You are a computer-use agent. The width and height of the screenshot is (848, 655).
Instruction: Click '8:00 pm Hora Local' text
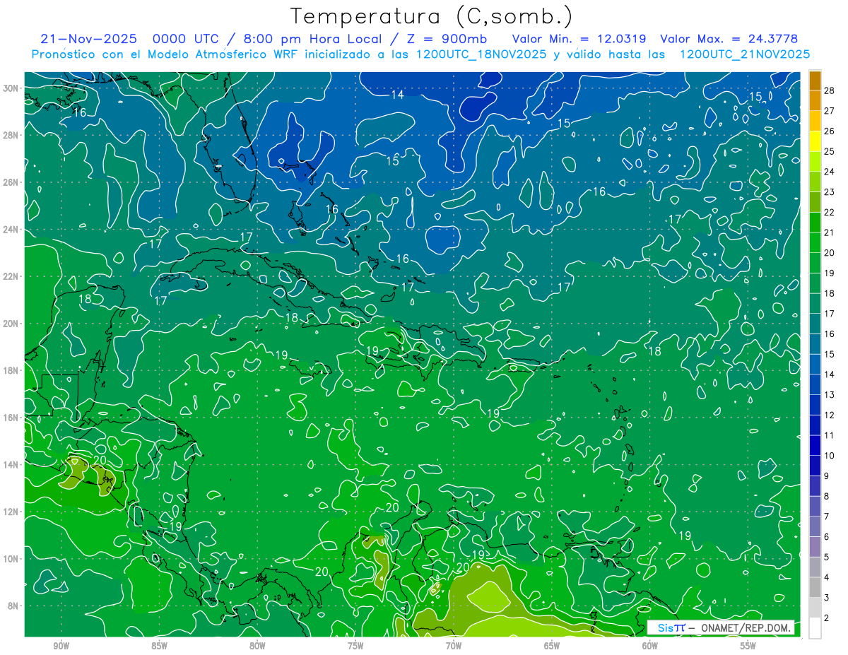(312, 39)
